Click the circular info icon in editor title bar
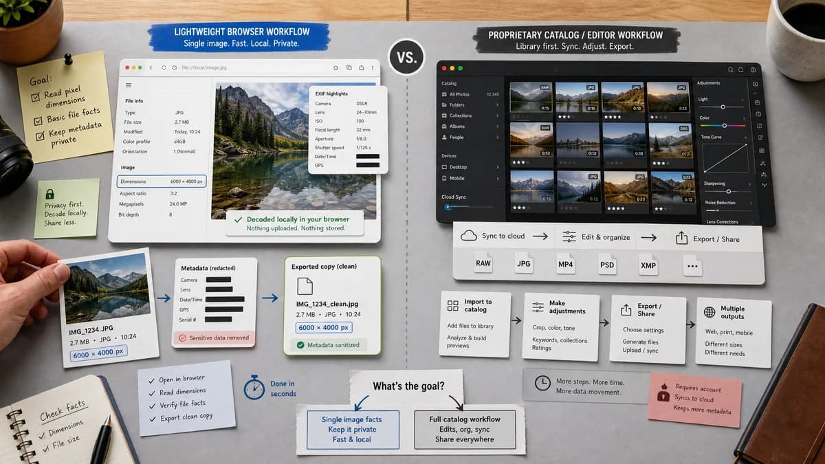Viewport: 825px width, 464px height. 753,69
